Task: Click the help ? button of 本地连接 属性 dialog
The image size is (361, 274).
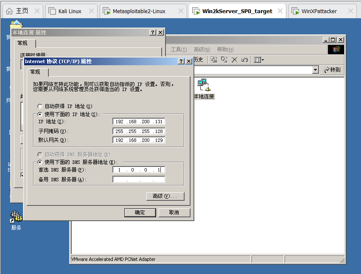Action: pos(153,33)
